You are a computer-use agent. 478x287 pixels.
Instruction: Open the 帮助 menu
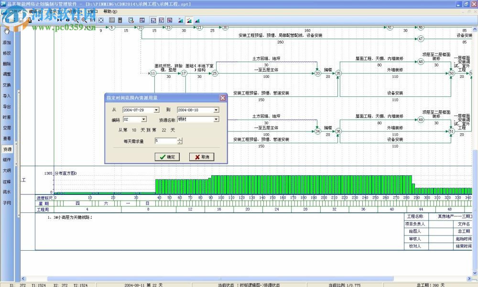click(x=108, y=11)
